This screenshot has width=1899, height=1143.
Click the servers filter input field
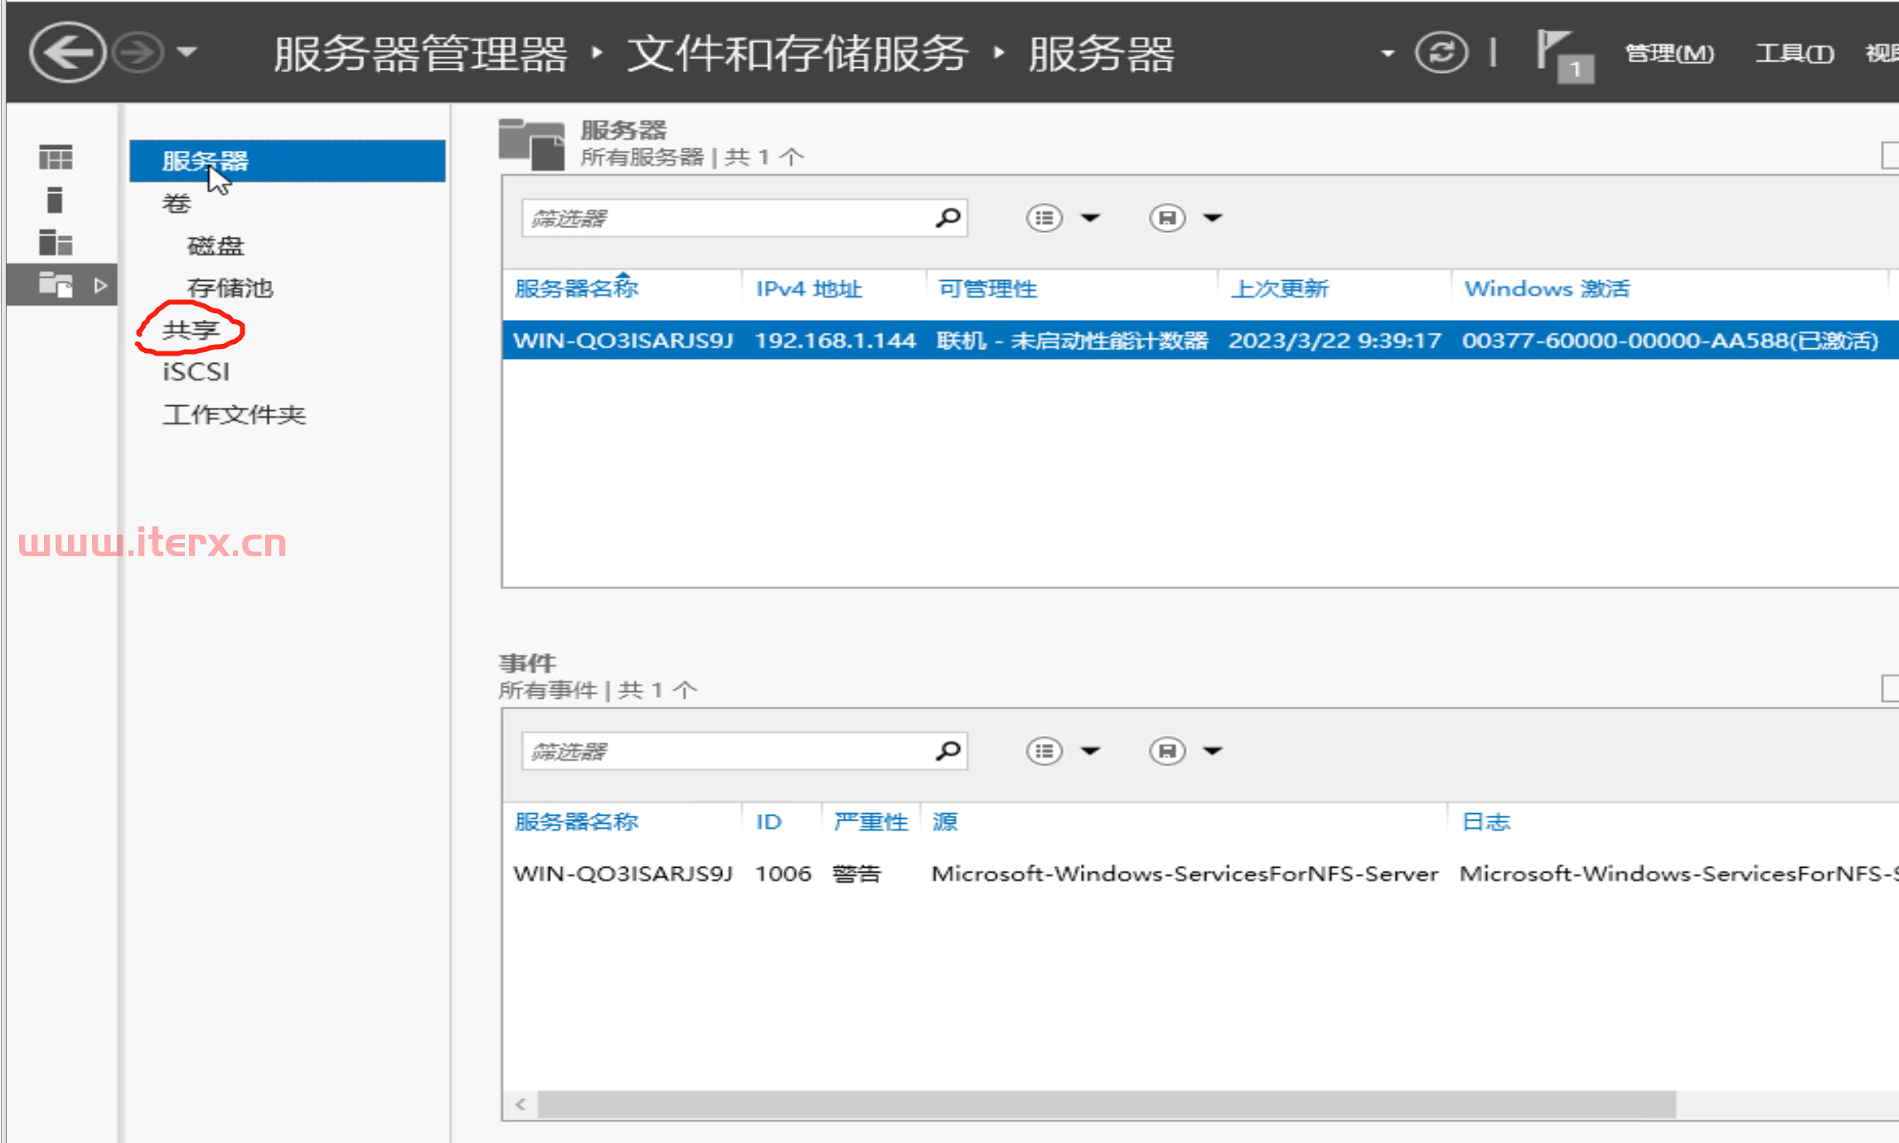744,218
